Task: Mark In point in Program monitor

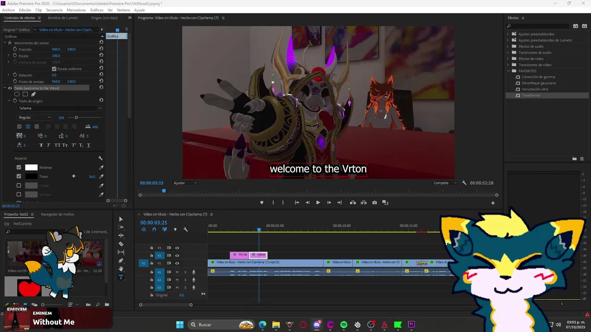Action: click(x=273, y=202)
